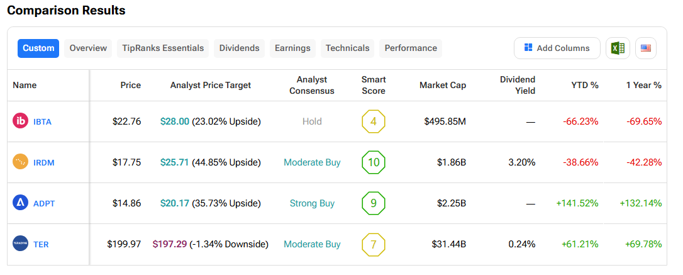Screen dimensions: 683x275
Task: Click IBTA Smart Score 4 badge
Action: pyautogui.click(x=374, y=121)
